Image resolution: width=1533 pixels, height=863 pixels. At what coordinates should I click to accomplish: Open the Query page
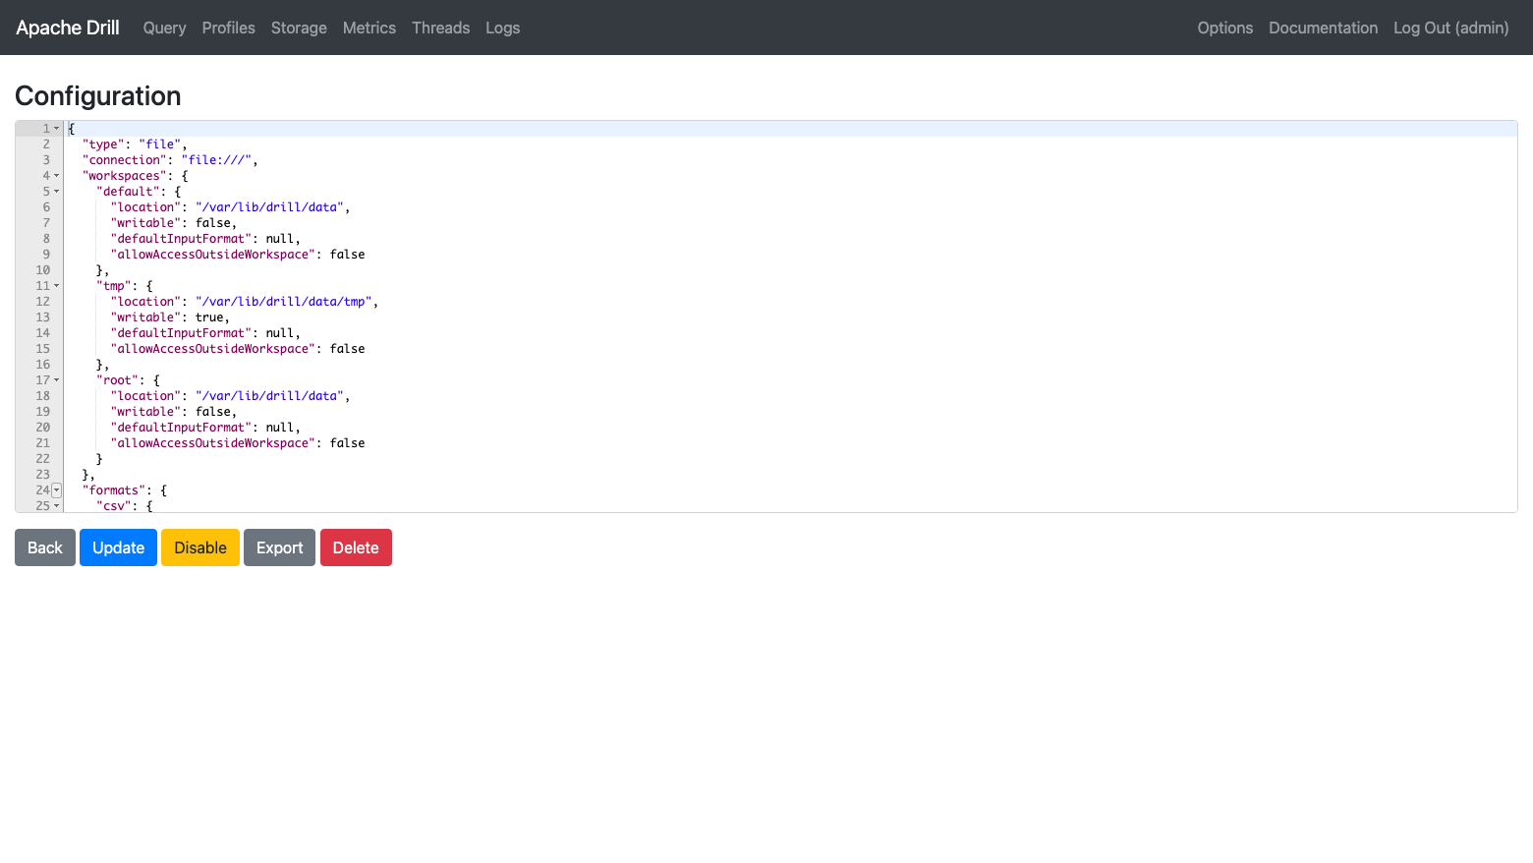point(164,28)
